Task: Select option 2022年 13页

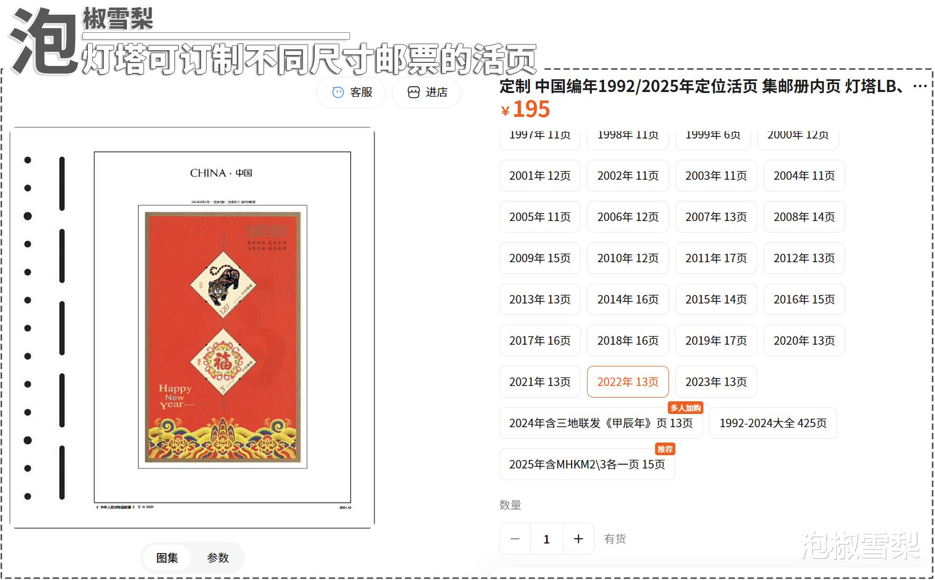Action: 628,382
